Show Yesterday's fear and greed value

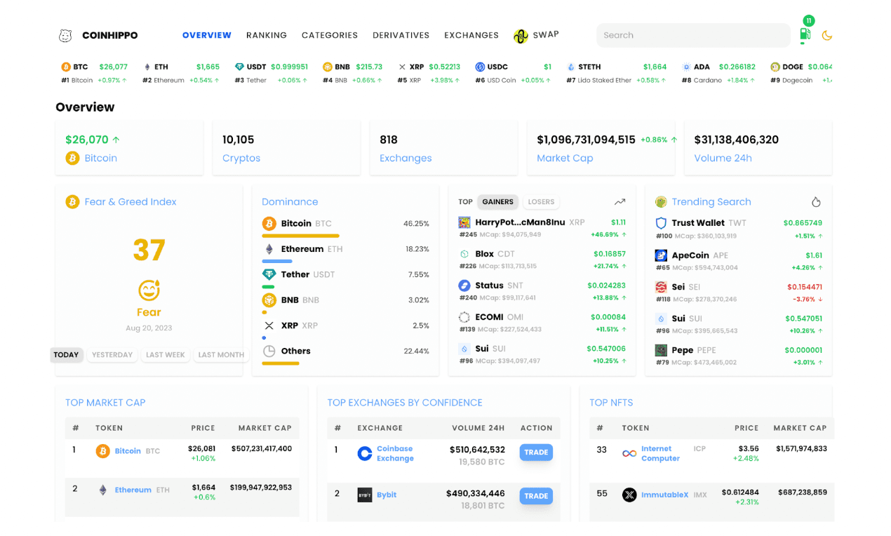pyautogui.click(x=112, y=355)
